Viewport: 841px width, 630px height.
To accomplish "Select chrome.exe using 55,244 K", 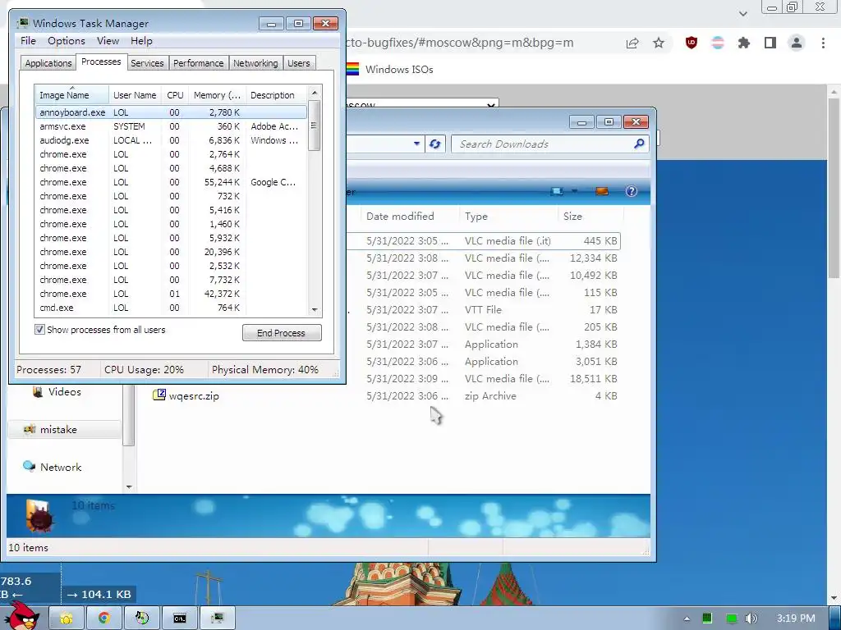I will click(171, 182).
